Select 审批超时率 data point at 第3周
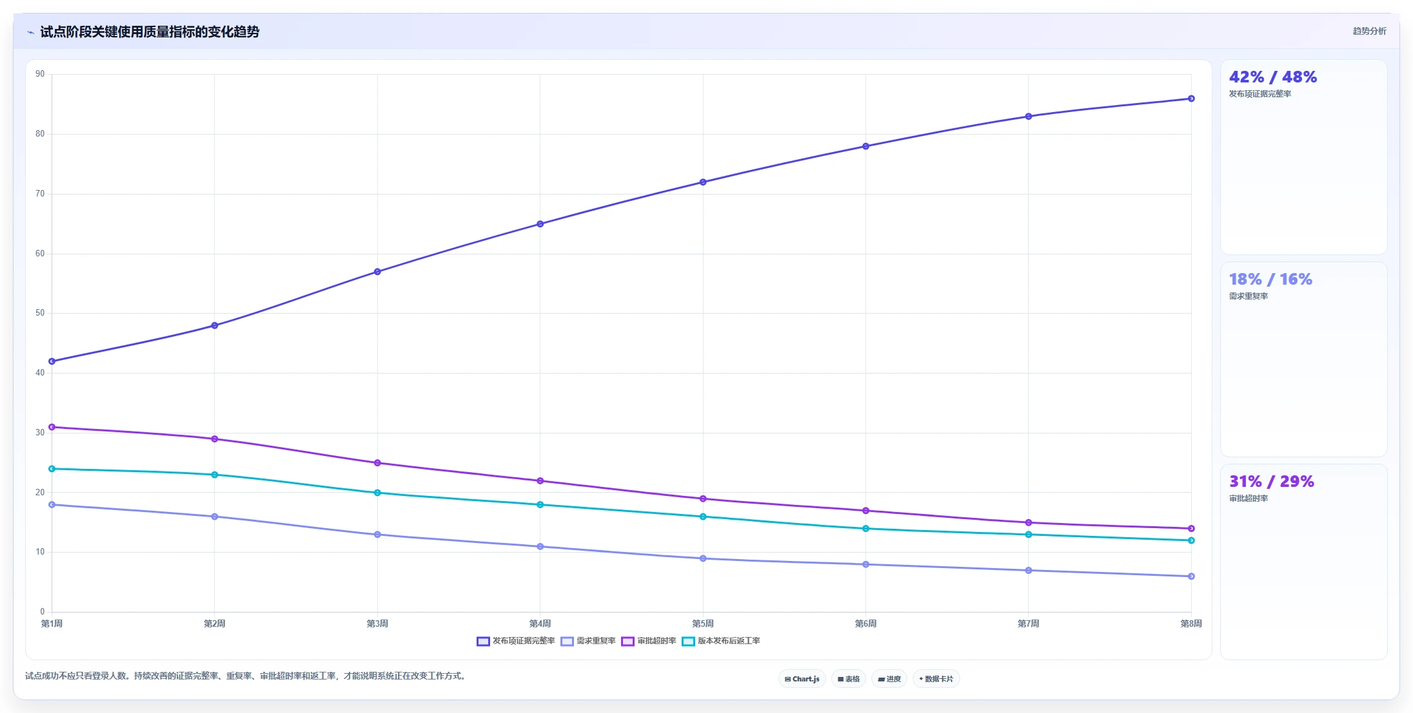This screenshot has width=1413, height=713. point(377,463)
